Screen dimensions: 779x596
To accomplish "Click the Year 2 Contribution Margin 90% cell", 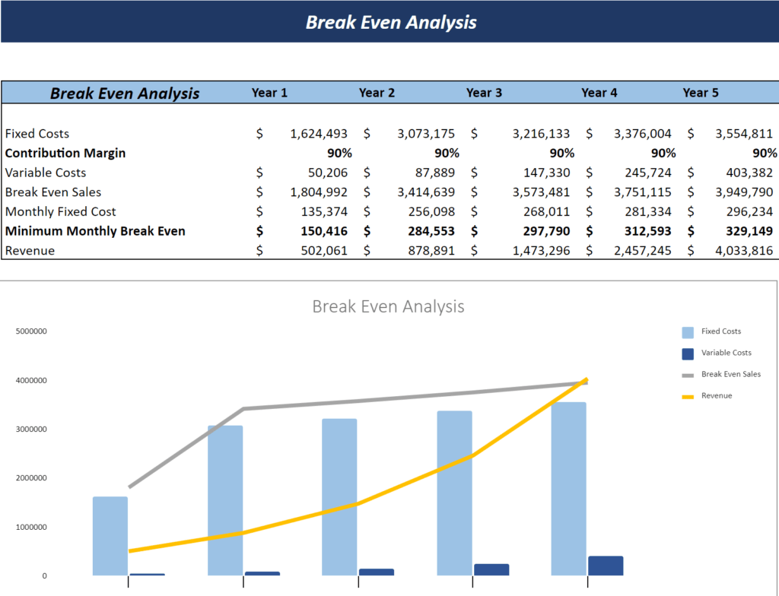I will (447, 153).
